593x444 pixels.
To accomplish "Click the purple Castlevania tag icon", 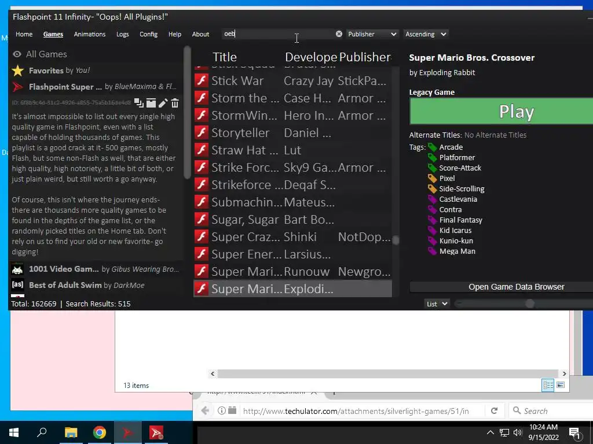I will pos(432,199).
